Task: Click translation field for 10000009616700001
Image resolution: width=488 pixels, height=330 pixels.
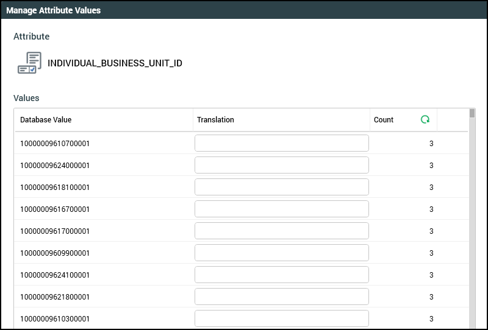Action: [x=281, y=209]
